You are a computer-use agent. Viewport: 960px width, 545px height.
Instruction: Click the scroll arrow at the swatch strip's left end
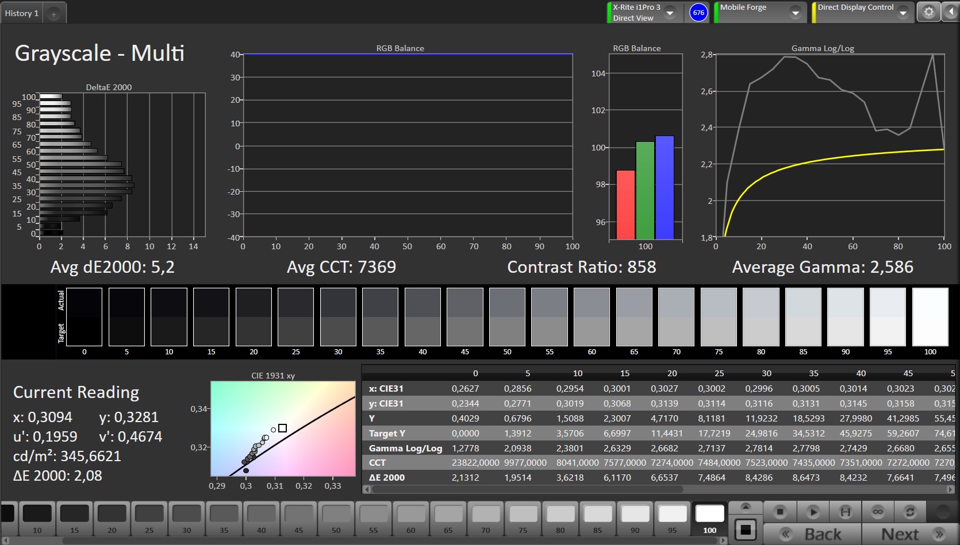pos(5,540)
